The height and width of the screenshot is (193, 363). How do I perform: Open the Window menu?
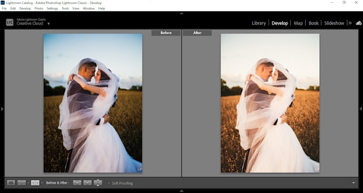tap(89, 9)
